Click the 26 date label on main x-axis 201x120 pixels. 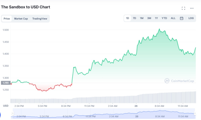click(x=136, y=106)
